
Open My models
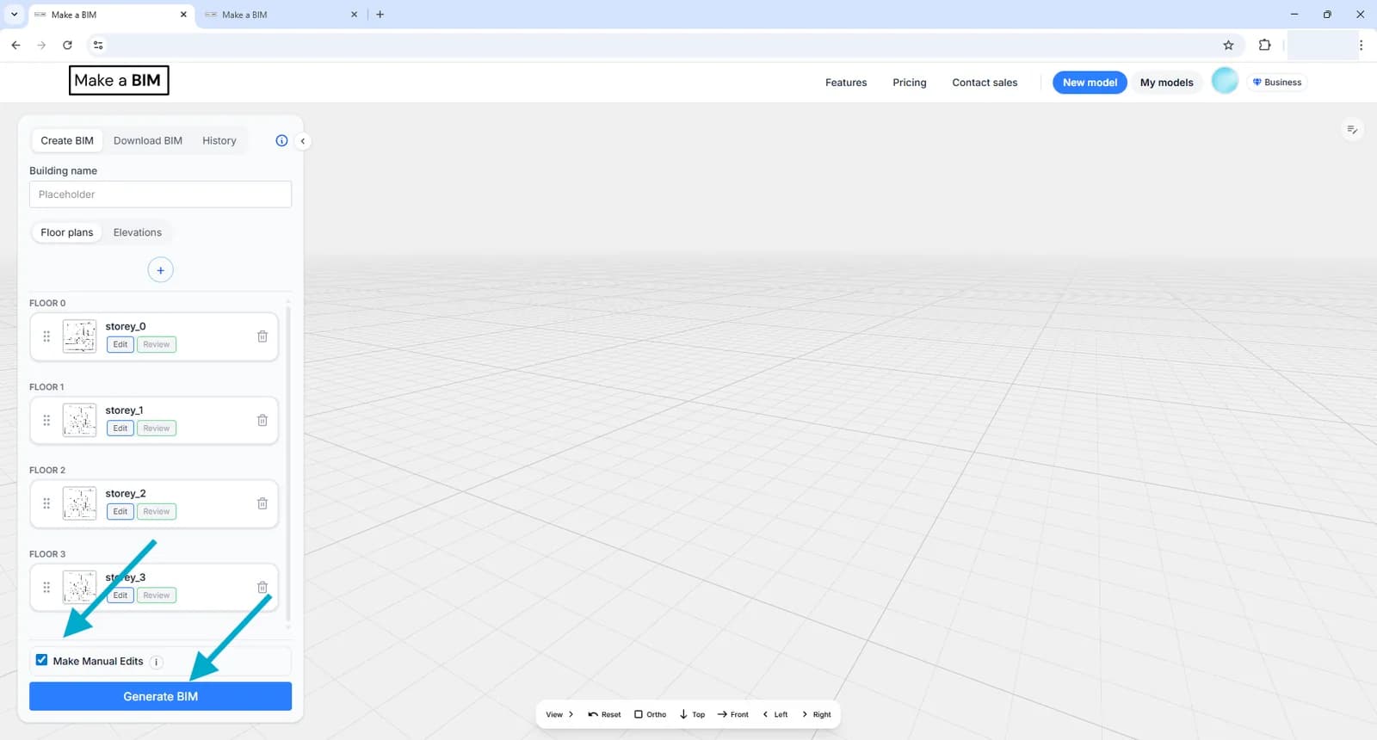click(x=1166, y=83)
